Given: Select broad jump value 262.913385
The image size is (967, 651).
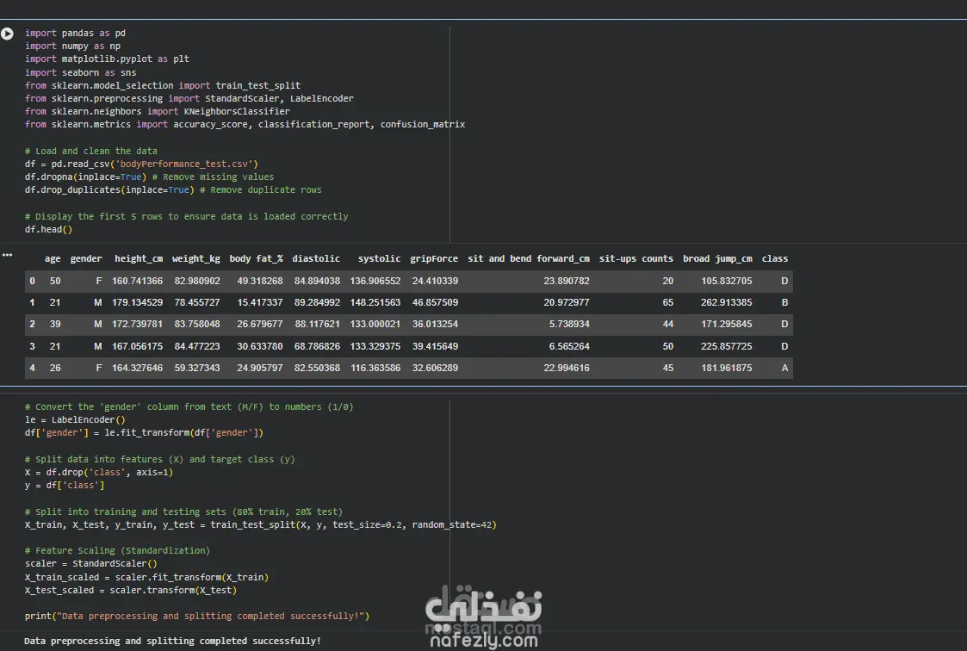Looking at the screenshot, I should 726,303.
